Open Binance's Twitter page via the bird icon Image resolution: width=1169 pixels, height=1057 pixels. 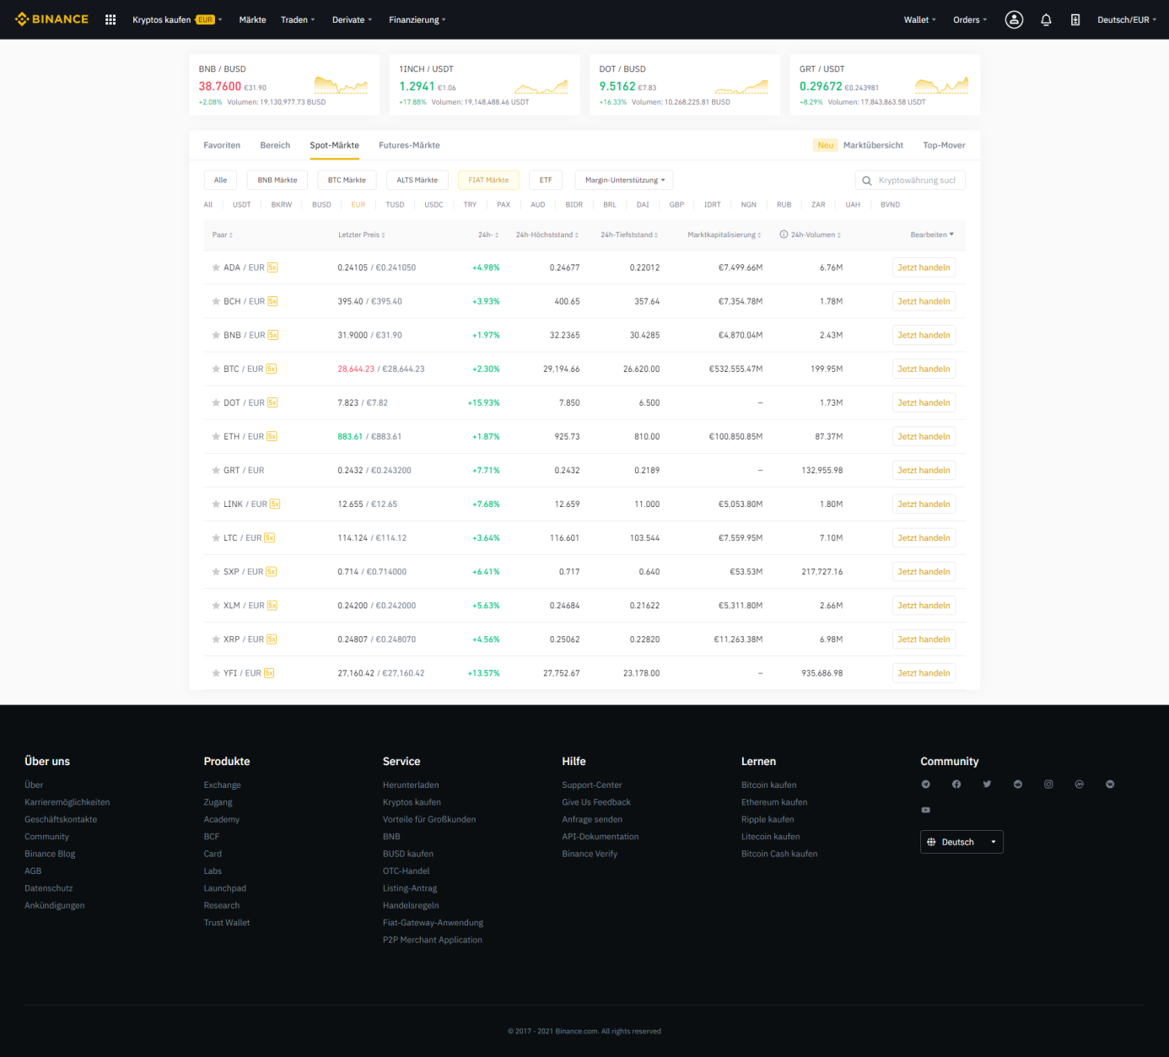click(987, 784)
